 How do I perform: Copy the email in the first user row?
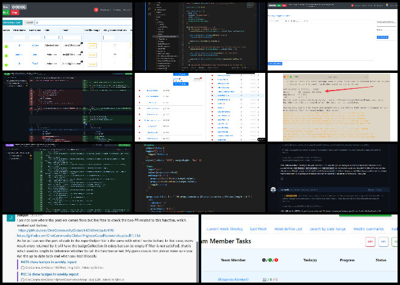click(82, 43)
